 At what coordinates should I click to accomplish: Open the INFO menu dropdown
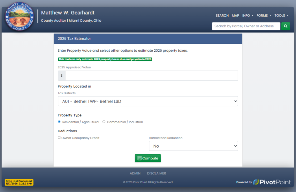click(x=247, y=16)
